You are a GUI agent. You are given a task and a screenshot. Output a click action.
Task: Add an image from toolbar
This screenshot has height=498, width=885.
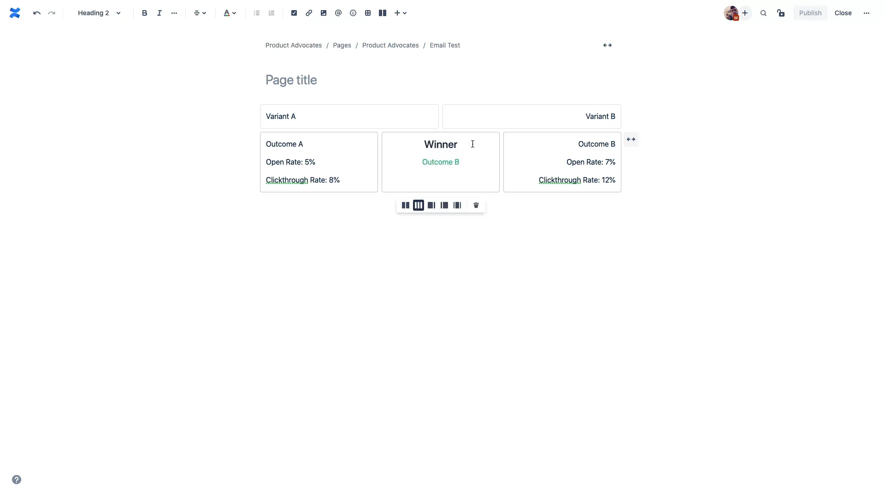(x=324, y=13)
